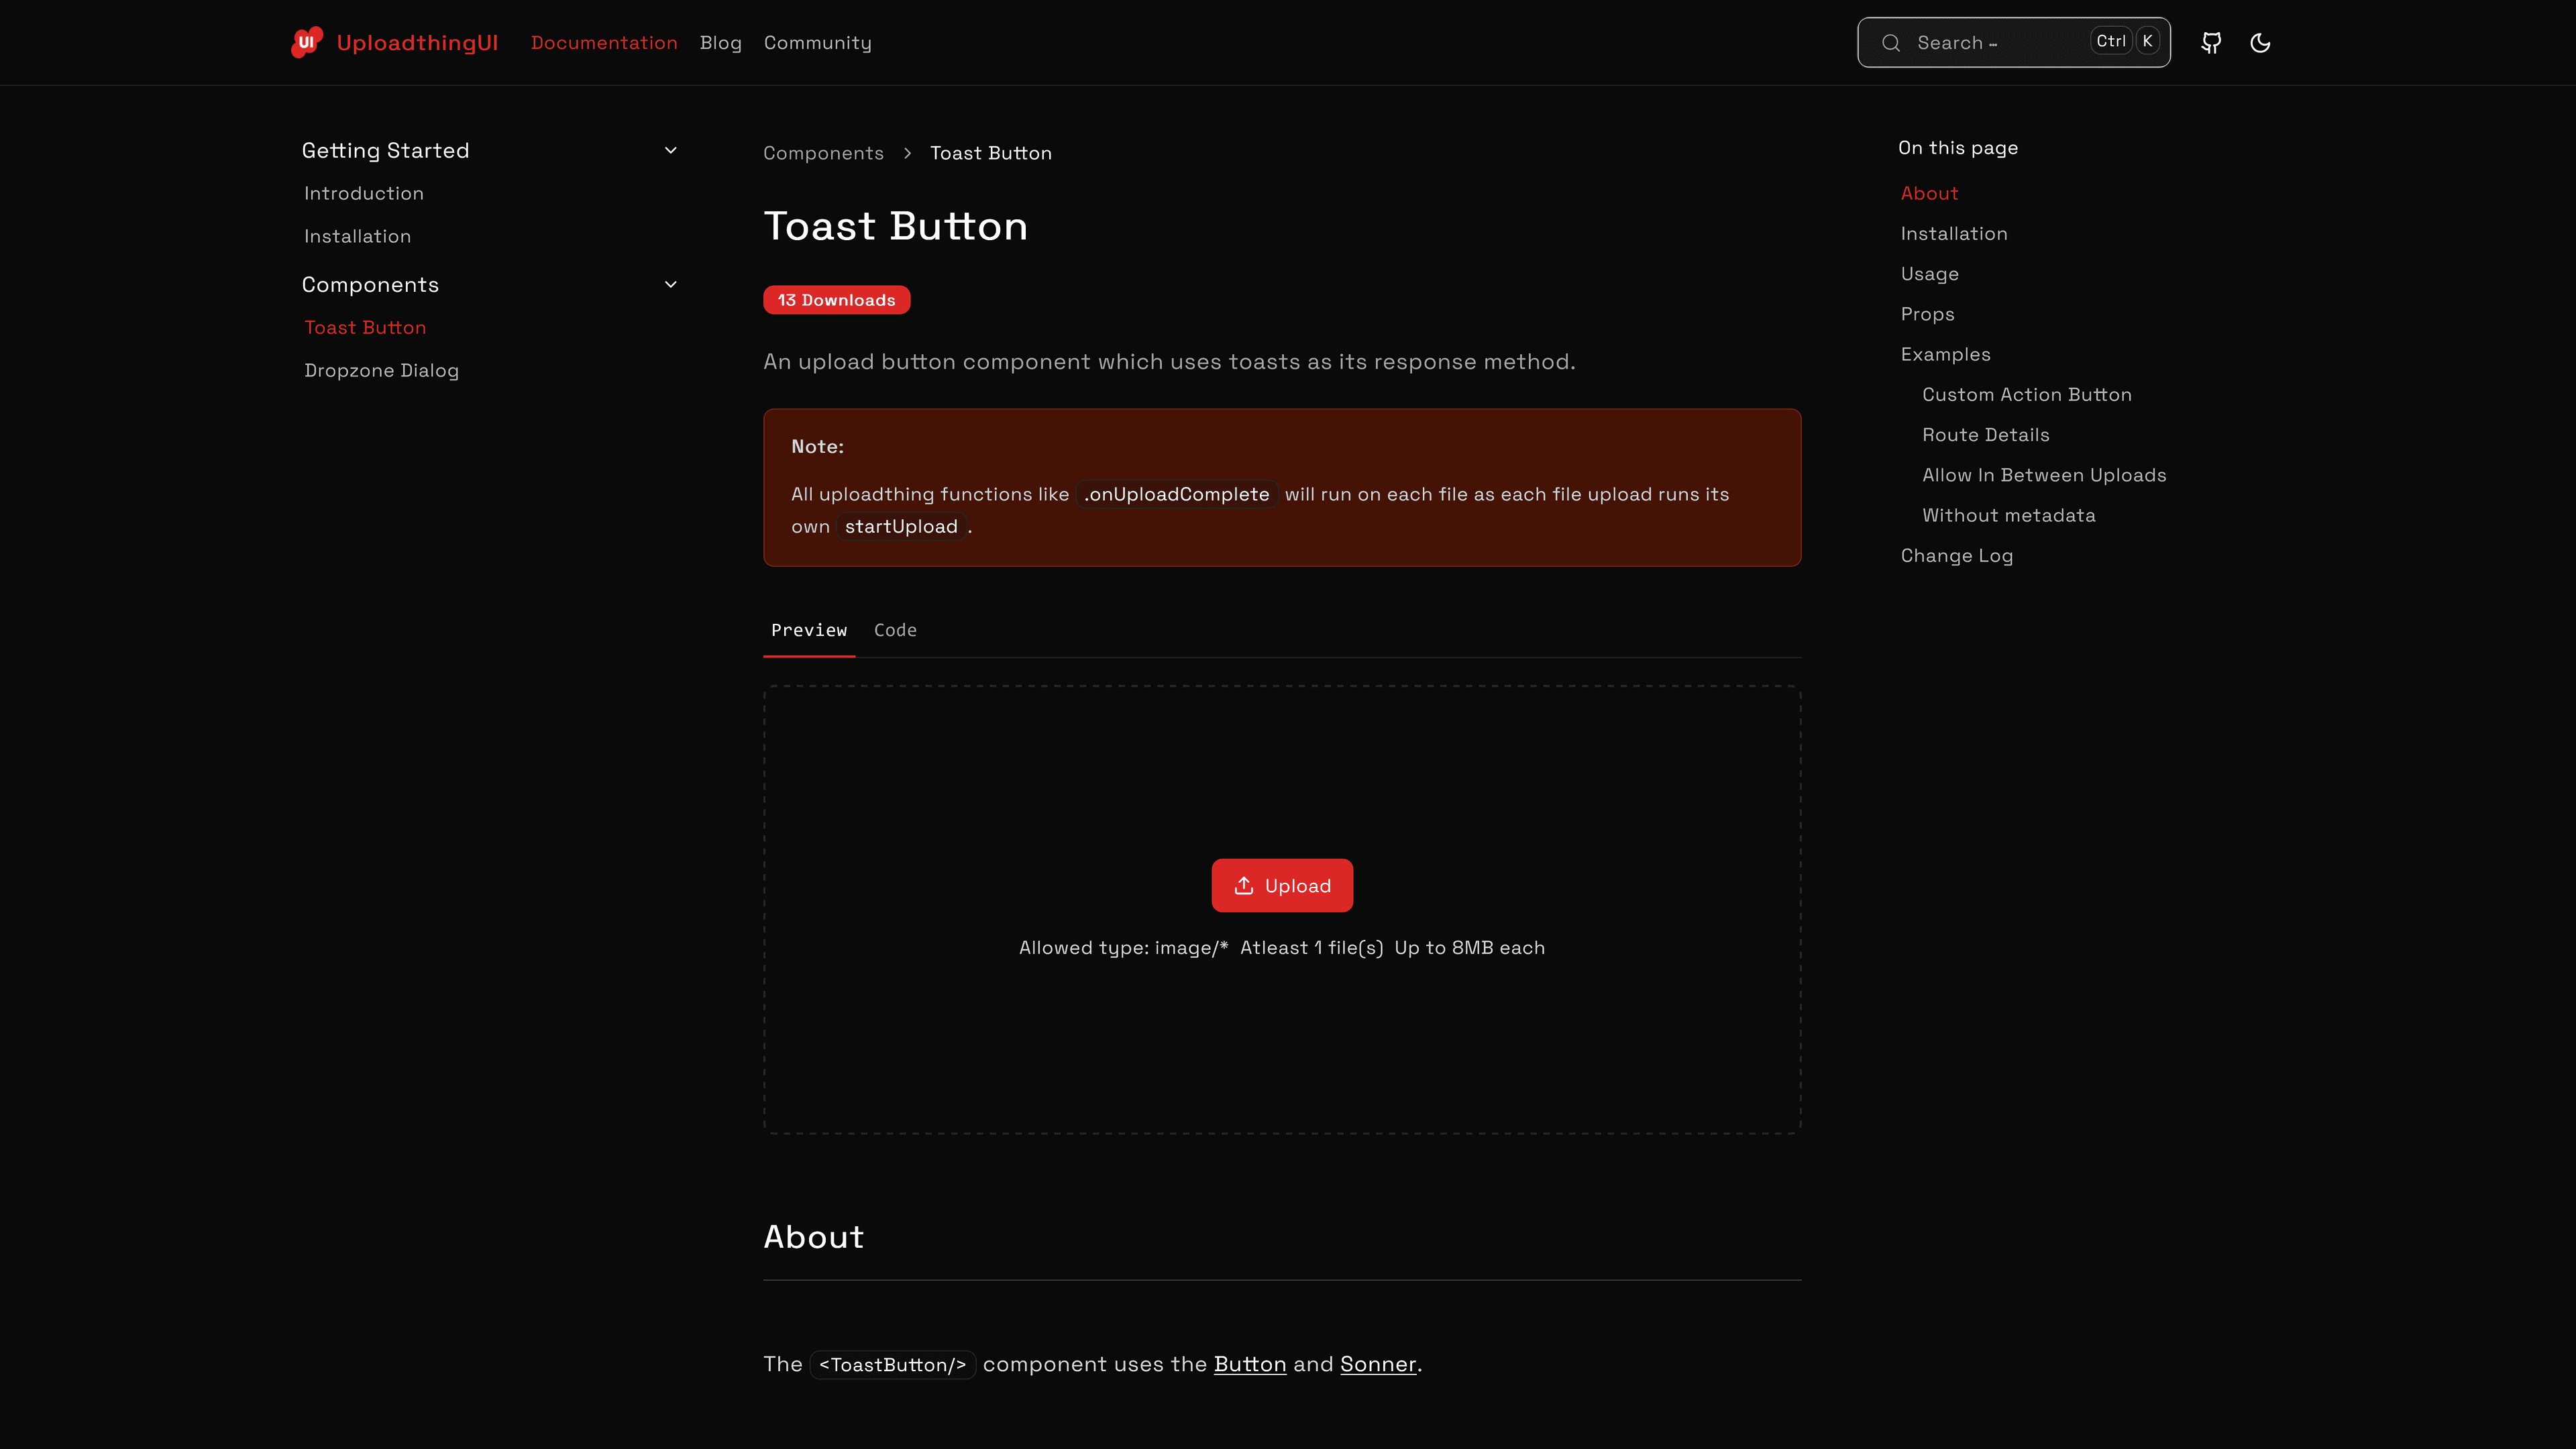The height and width of the screenshot is (1449, 2576).
Task: Collapse the Getting Started section
Action: pyautogui.click(x=670, y=149)
